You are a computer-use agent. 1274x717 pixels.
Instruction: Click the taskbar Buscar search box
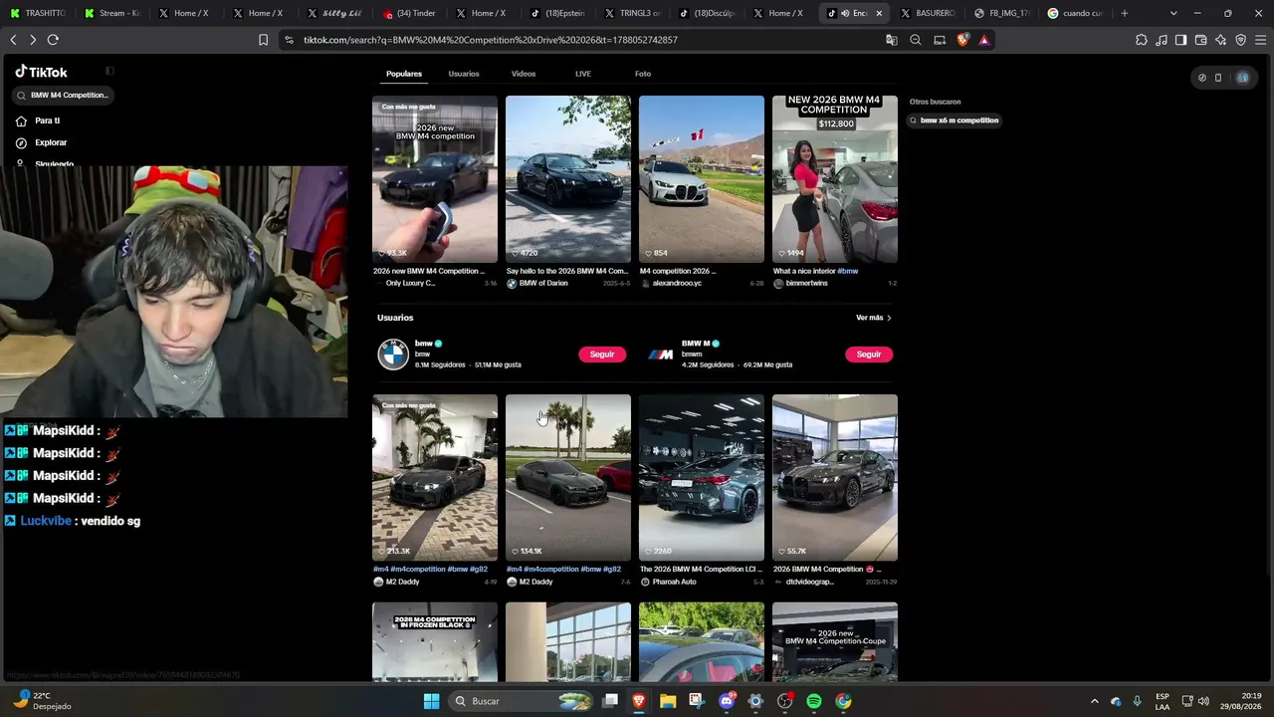tap(522, 701)
